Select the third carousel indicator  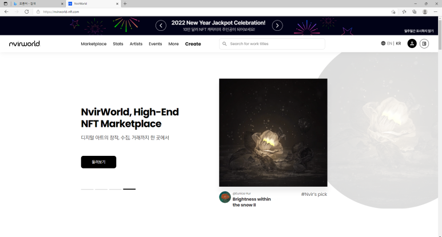pos(116,189)
